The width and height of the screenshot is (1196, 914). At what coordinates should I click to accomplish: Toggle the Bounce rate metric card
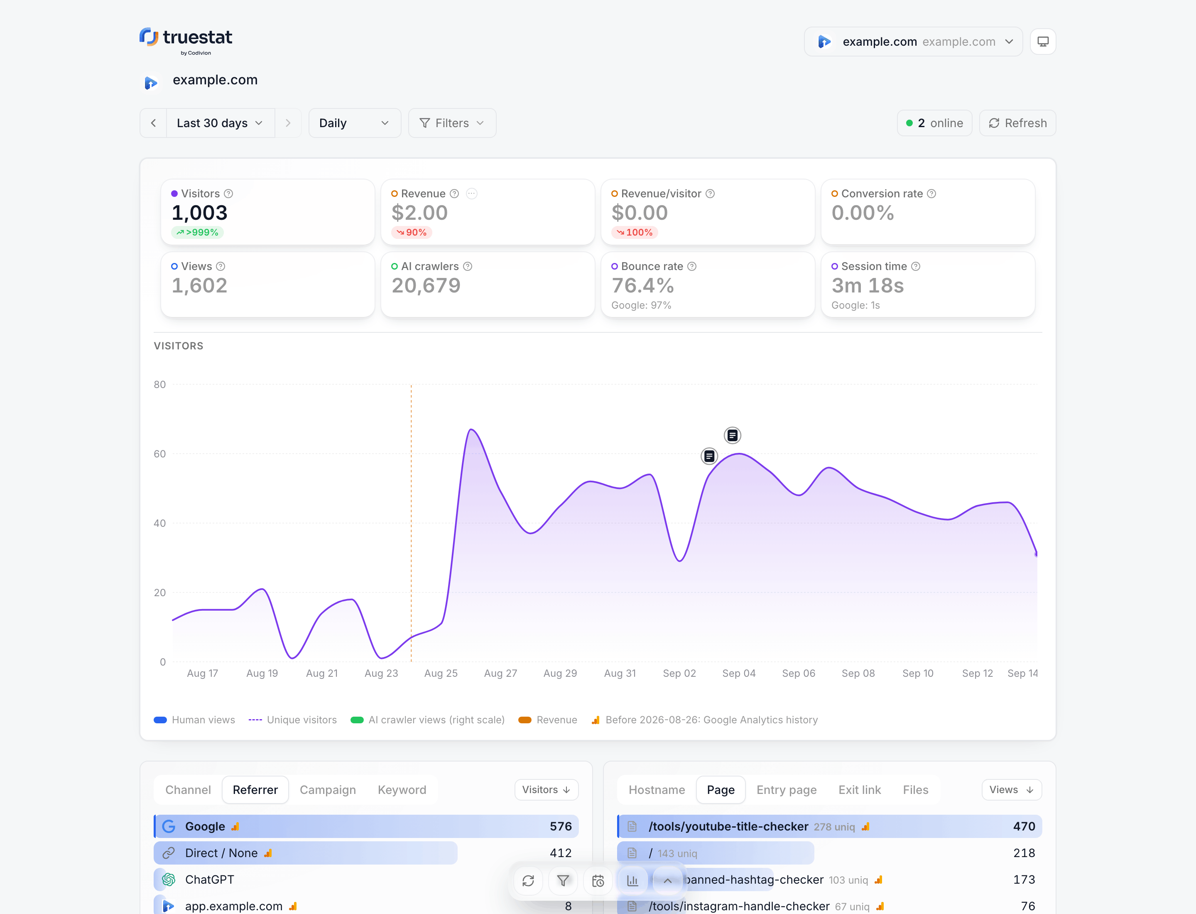(x=708, y=285)
